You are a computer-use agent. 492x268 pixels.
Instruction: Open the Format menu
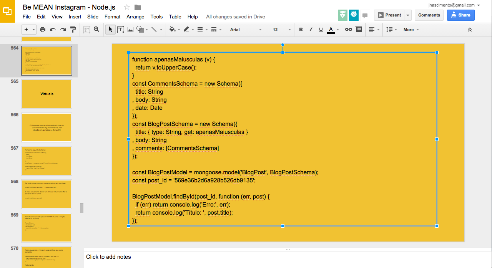click(113, 17)
